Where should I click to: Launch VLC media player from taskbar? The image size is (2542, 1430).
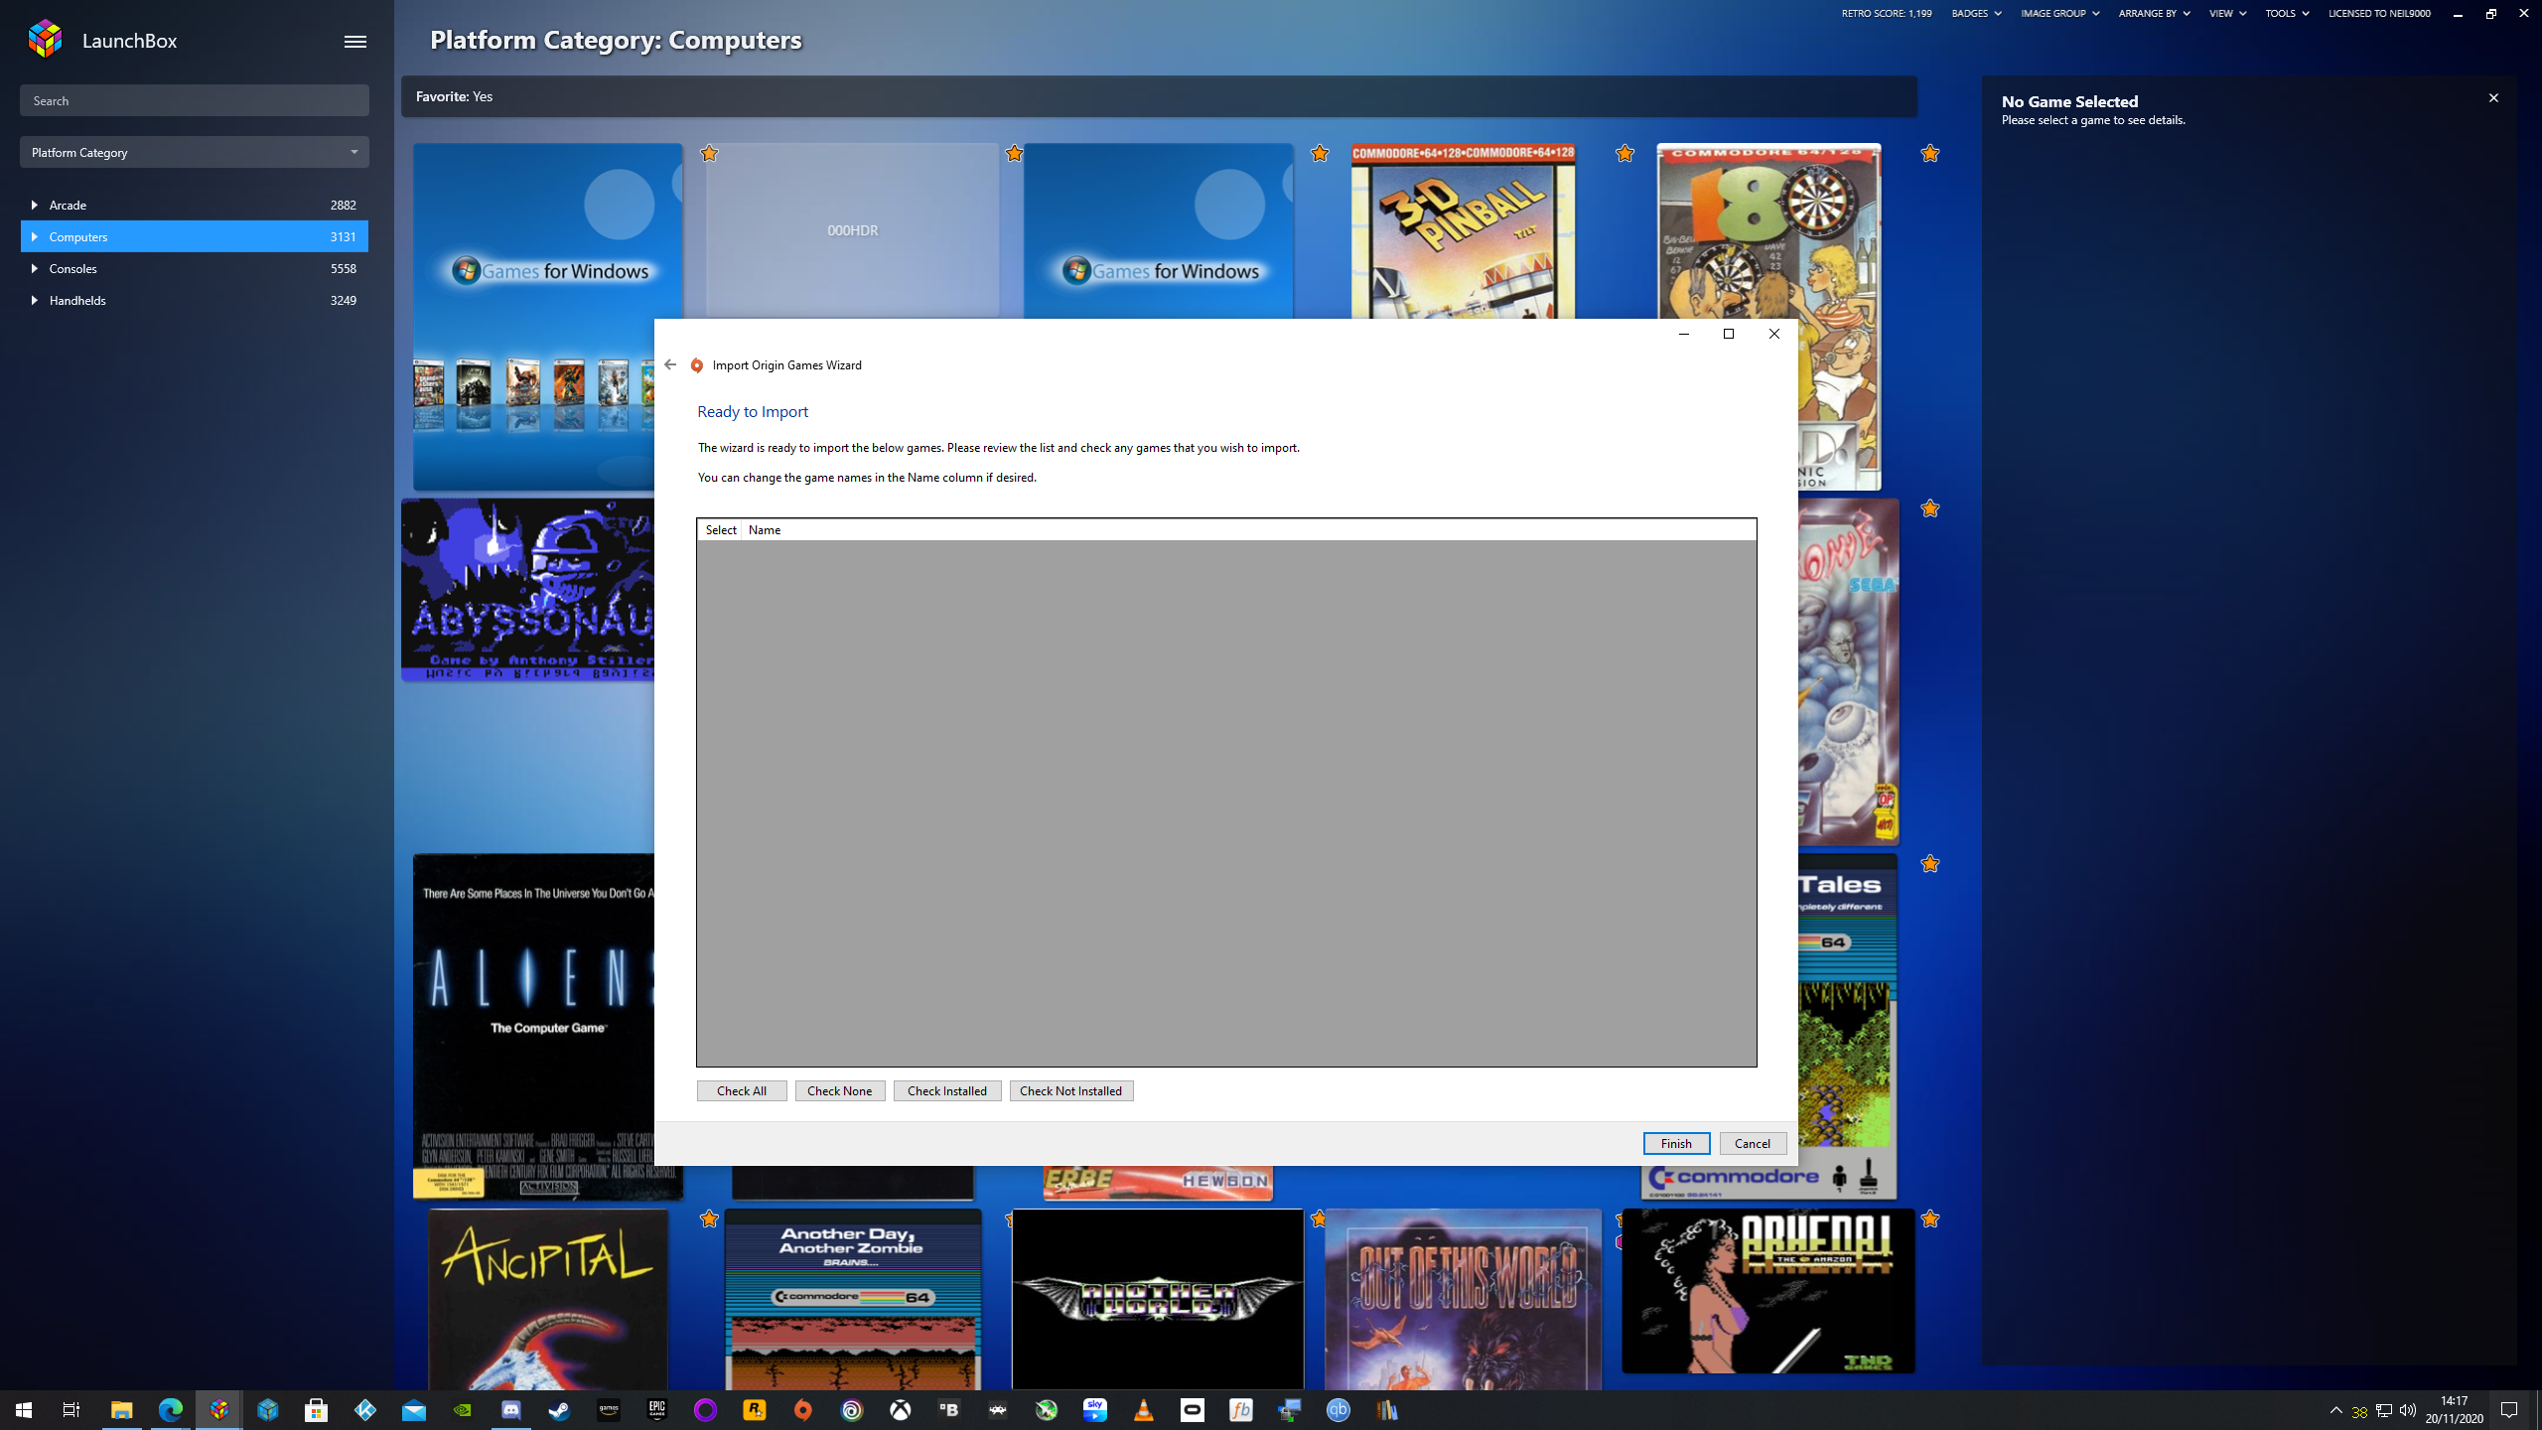coord(1144,1409)
